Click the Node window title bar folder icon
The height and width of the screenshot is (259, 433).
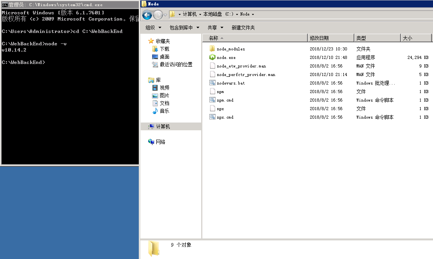point(144,4)
